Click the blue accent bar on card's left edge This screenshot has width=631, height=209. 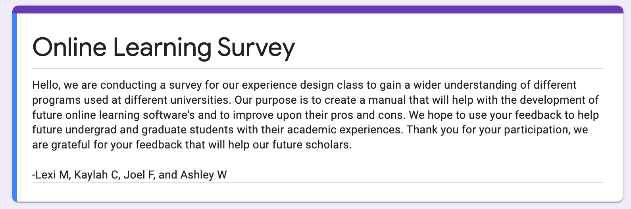pyautogui.click(x=15, y=107)
